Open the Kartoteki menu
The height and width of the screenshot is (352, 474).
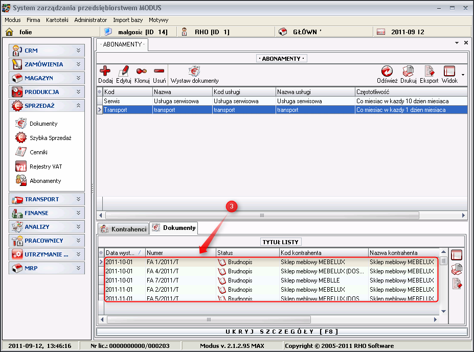tap(57, 20)
